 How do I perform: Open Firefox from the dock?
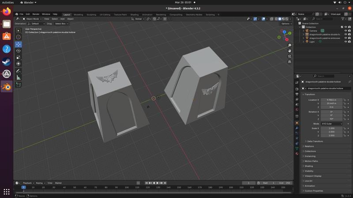tap(7, 11)
